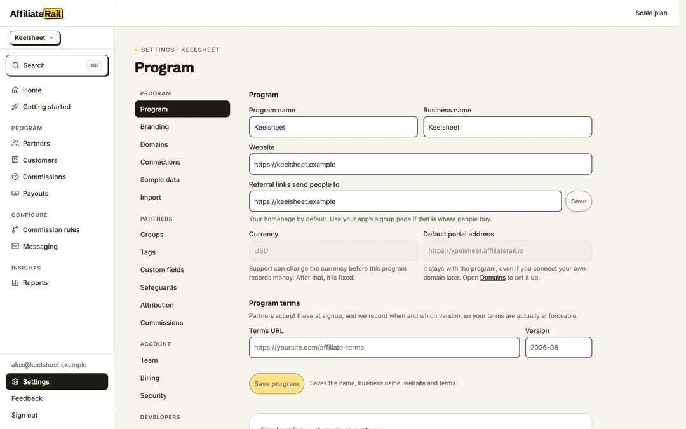Screen dimensions: 686x429
Task: Click the Messaging envelope icon
Action: tap(15, 246)
